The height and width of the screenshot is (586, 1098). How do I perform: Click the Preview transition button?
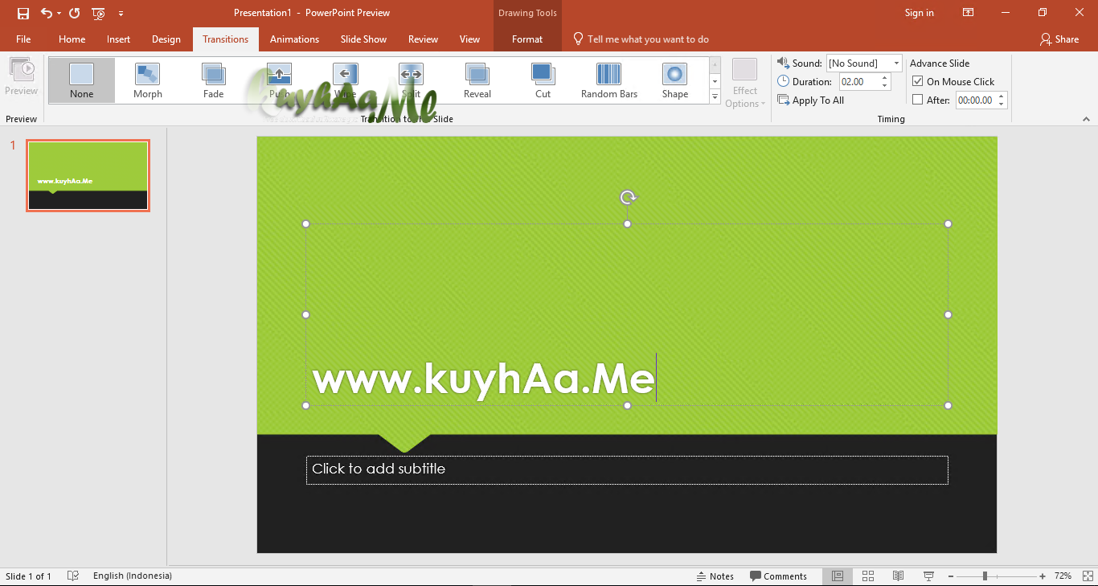22,77
